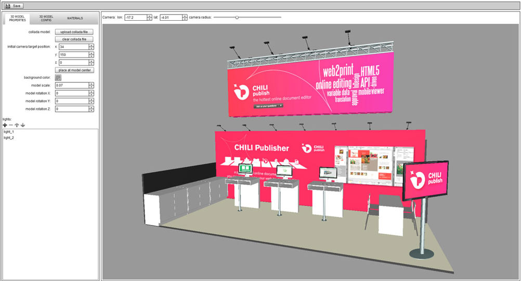
Task: Click the Save floppy disk icon
Action: (8, 6)
